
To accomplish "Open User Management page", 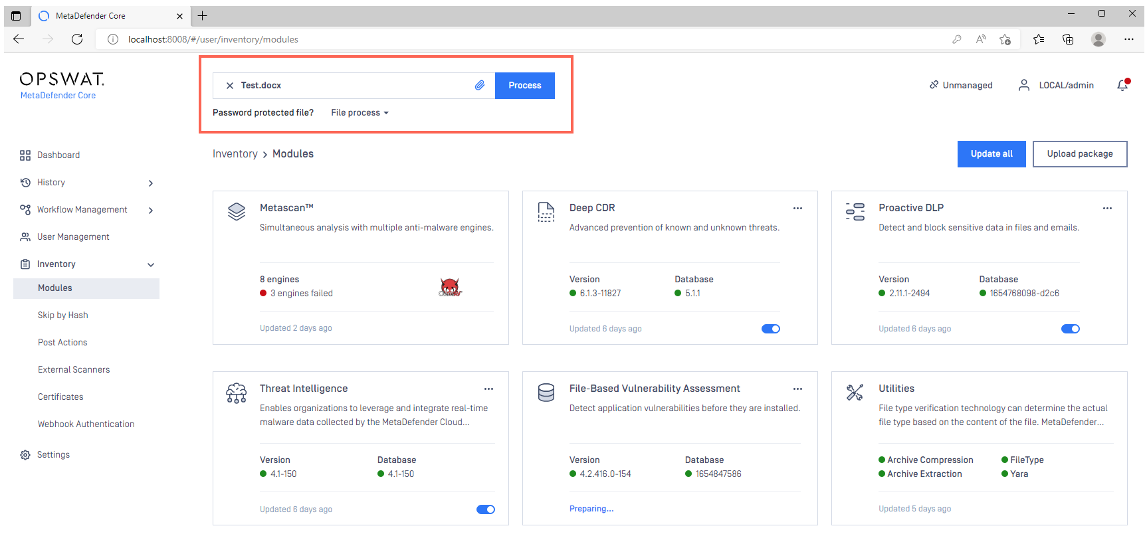I will click(73, 237).
